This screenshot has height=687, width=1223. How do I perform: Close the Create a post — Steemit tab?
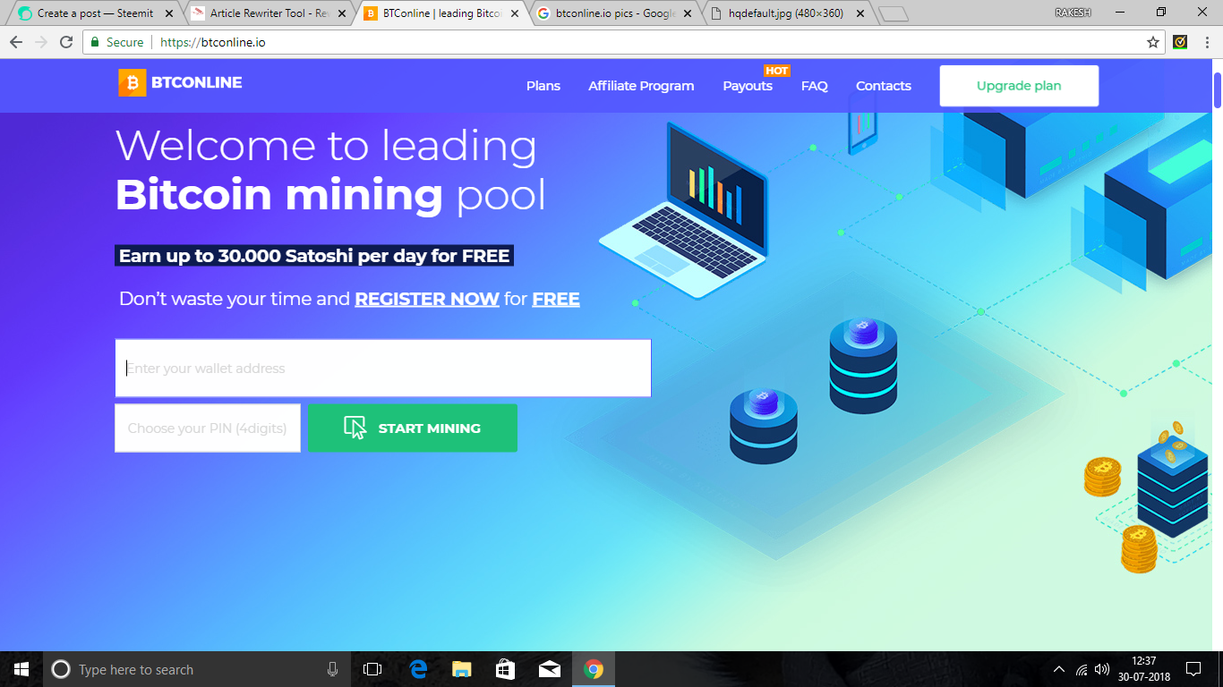pyautogui.click(x=170, y=13)
